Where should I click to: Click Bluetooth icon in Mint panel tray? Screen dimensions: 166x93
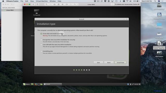[128, 84]
